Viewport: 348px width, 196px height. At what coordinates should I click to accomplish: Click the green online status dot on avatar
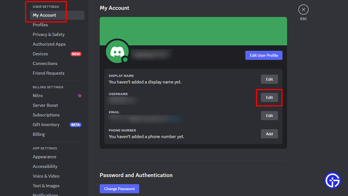tap(125, 60)
